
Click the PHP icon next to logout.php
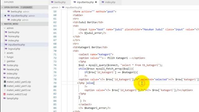tap(6, 49)
